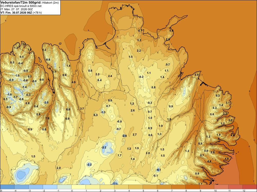
Task: Click the temperature value "-1.4" on the map
Action: pos(24,87)
